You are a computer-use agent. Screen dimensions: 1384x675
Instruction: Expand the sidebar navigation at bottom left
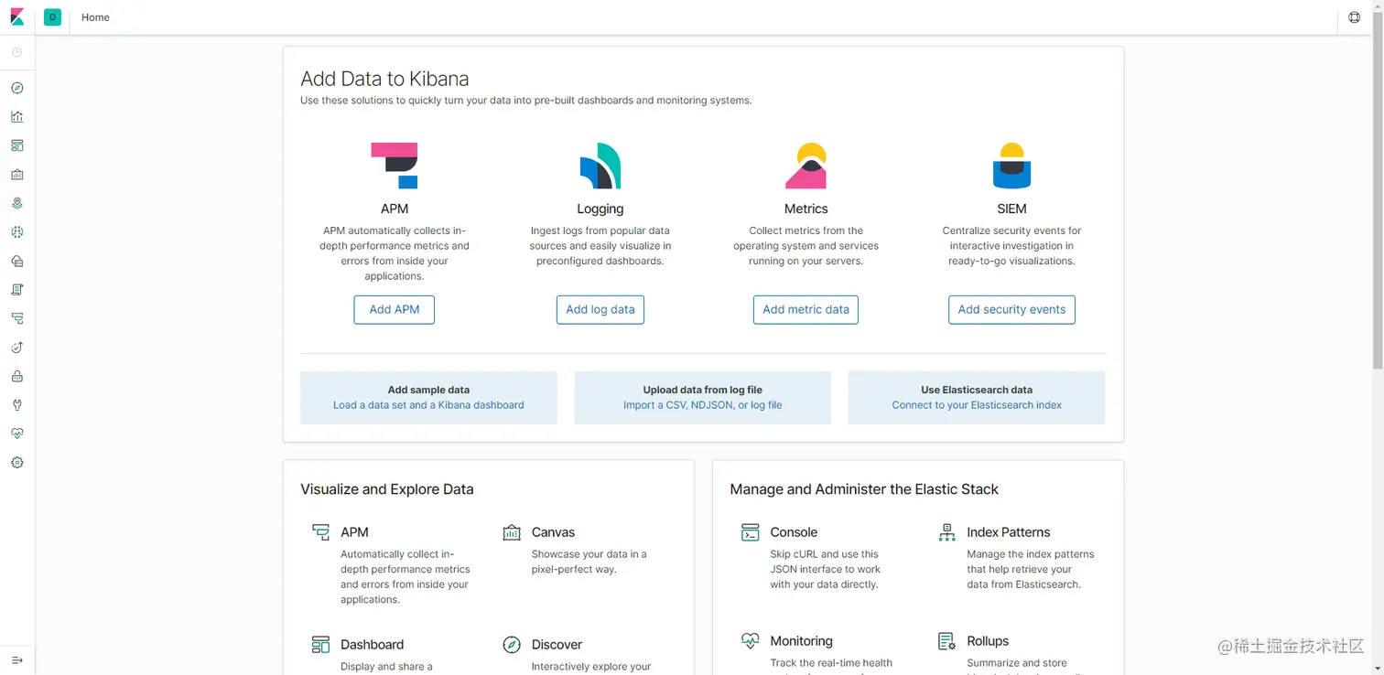[x=17, y=659]
